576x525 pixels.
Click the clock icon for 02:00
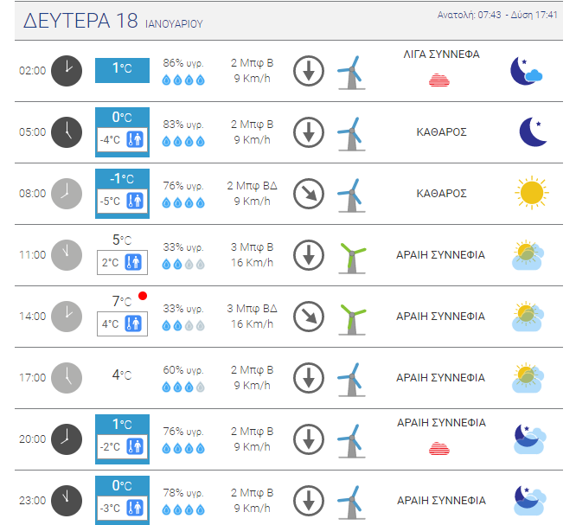(x=67, y=71)
